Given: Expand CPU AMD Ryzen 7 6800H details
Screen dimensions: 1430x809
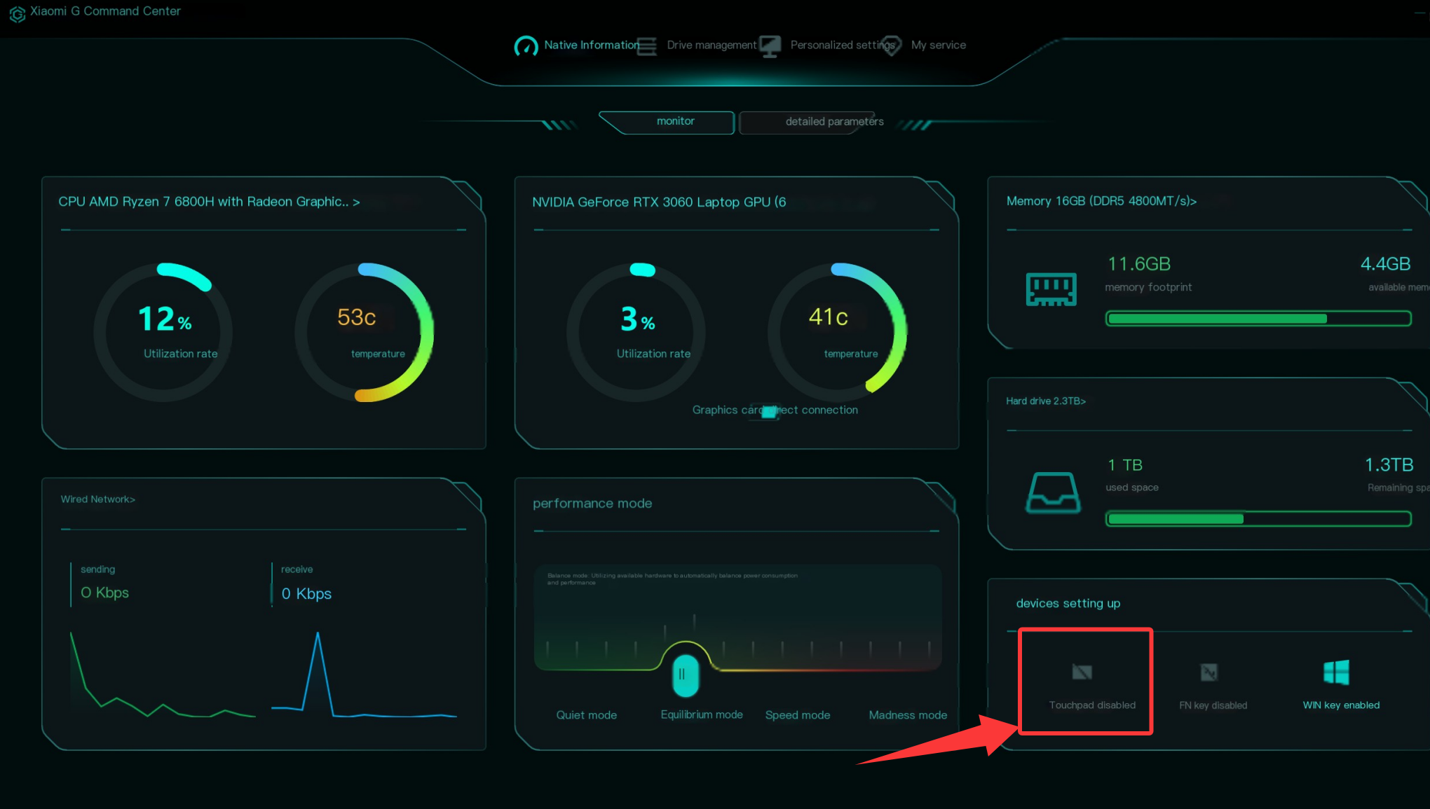Looking at the screenshot, I should tap(209, 202).
